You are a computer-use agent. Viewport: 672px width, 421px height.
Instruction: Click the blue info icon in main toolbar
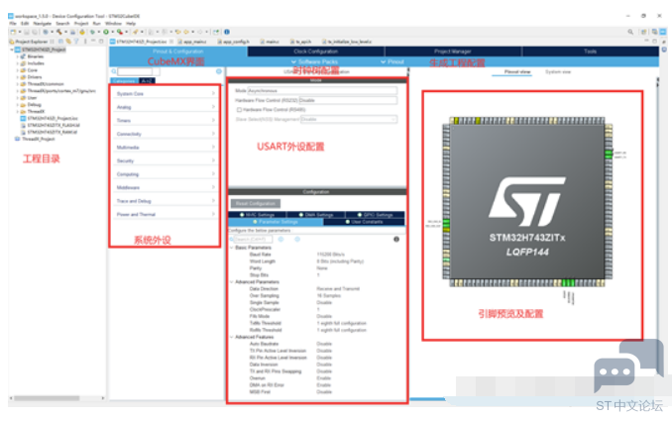(x=227, y=32)
